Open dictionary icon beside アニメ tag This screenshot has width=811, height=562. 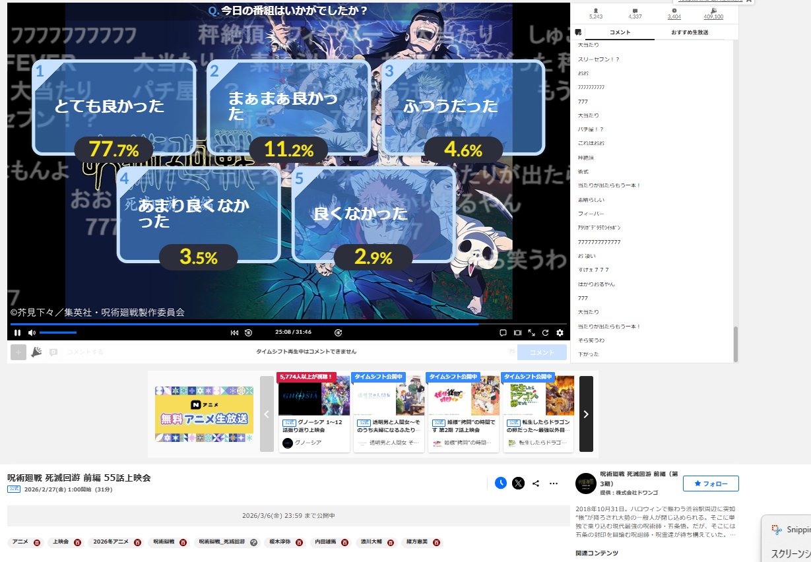(36, 542)
